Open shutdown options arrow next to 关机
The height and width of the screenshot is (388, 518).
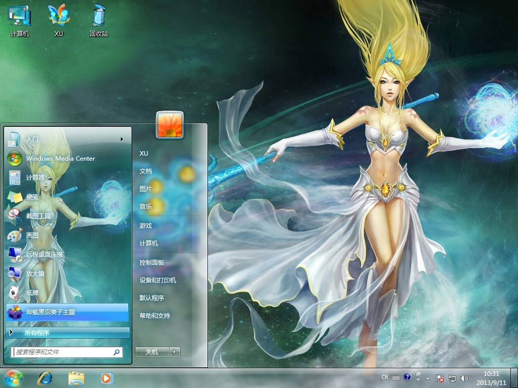(175, 352)
